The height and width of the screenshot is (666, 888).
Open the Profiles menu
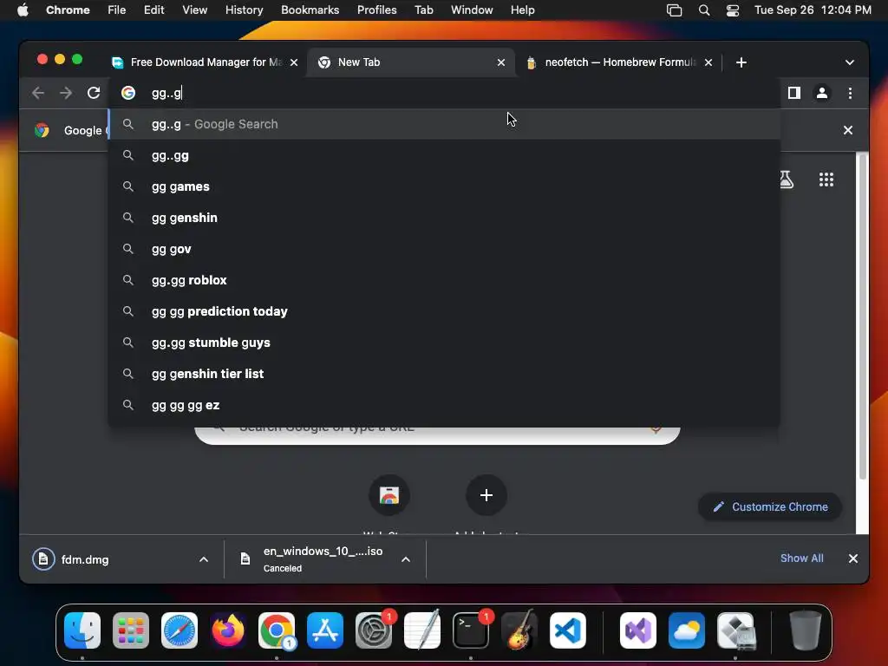(x=376, y=10)
